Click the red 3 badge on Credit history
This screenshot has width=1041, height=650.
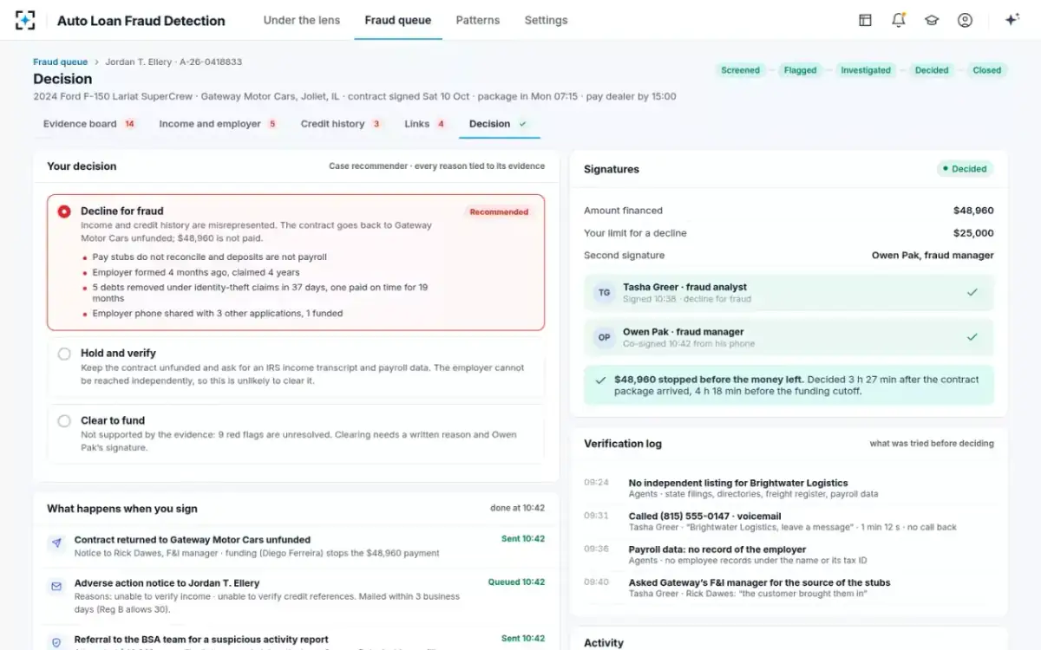point(376,124)
